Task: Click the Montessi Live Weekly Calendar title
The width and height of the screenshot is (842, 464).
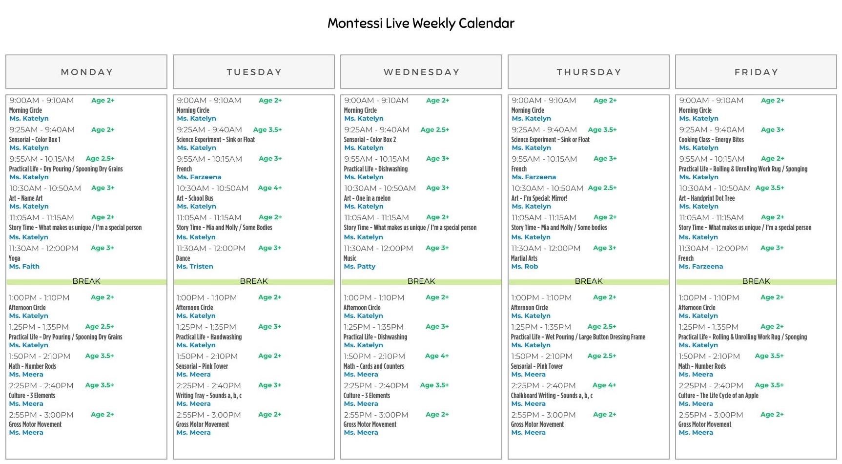Action: [421, 23]
